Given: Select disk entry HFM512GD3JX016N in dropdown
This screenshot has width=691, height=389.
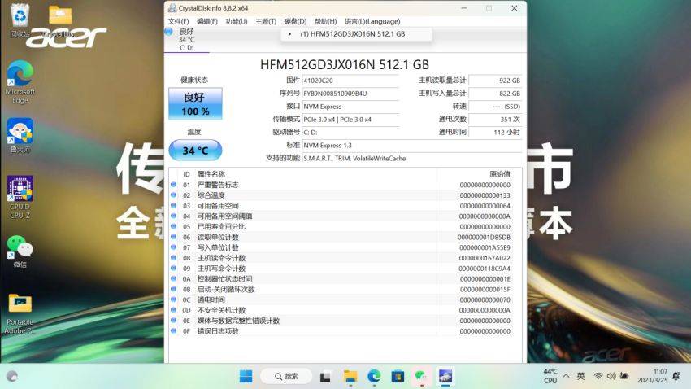Looking at the screenshot, I should pyautogui.click(x=357, y=34).
